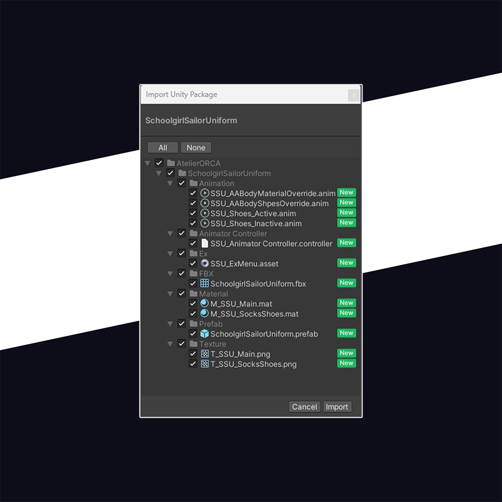Click the SSU_Shoes_Active.anim clip icon
The width and height of the screenshot is (502, 502).
(205, 213)
